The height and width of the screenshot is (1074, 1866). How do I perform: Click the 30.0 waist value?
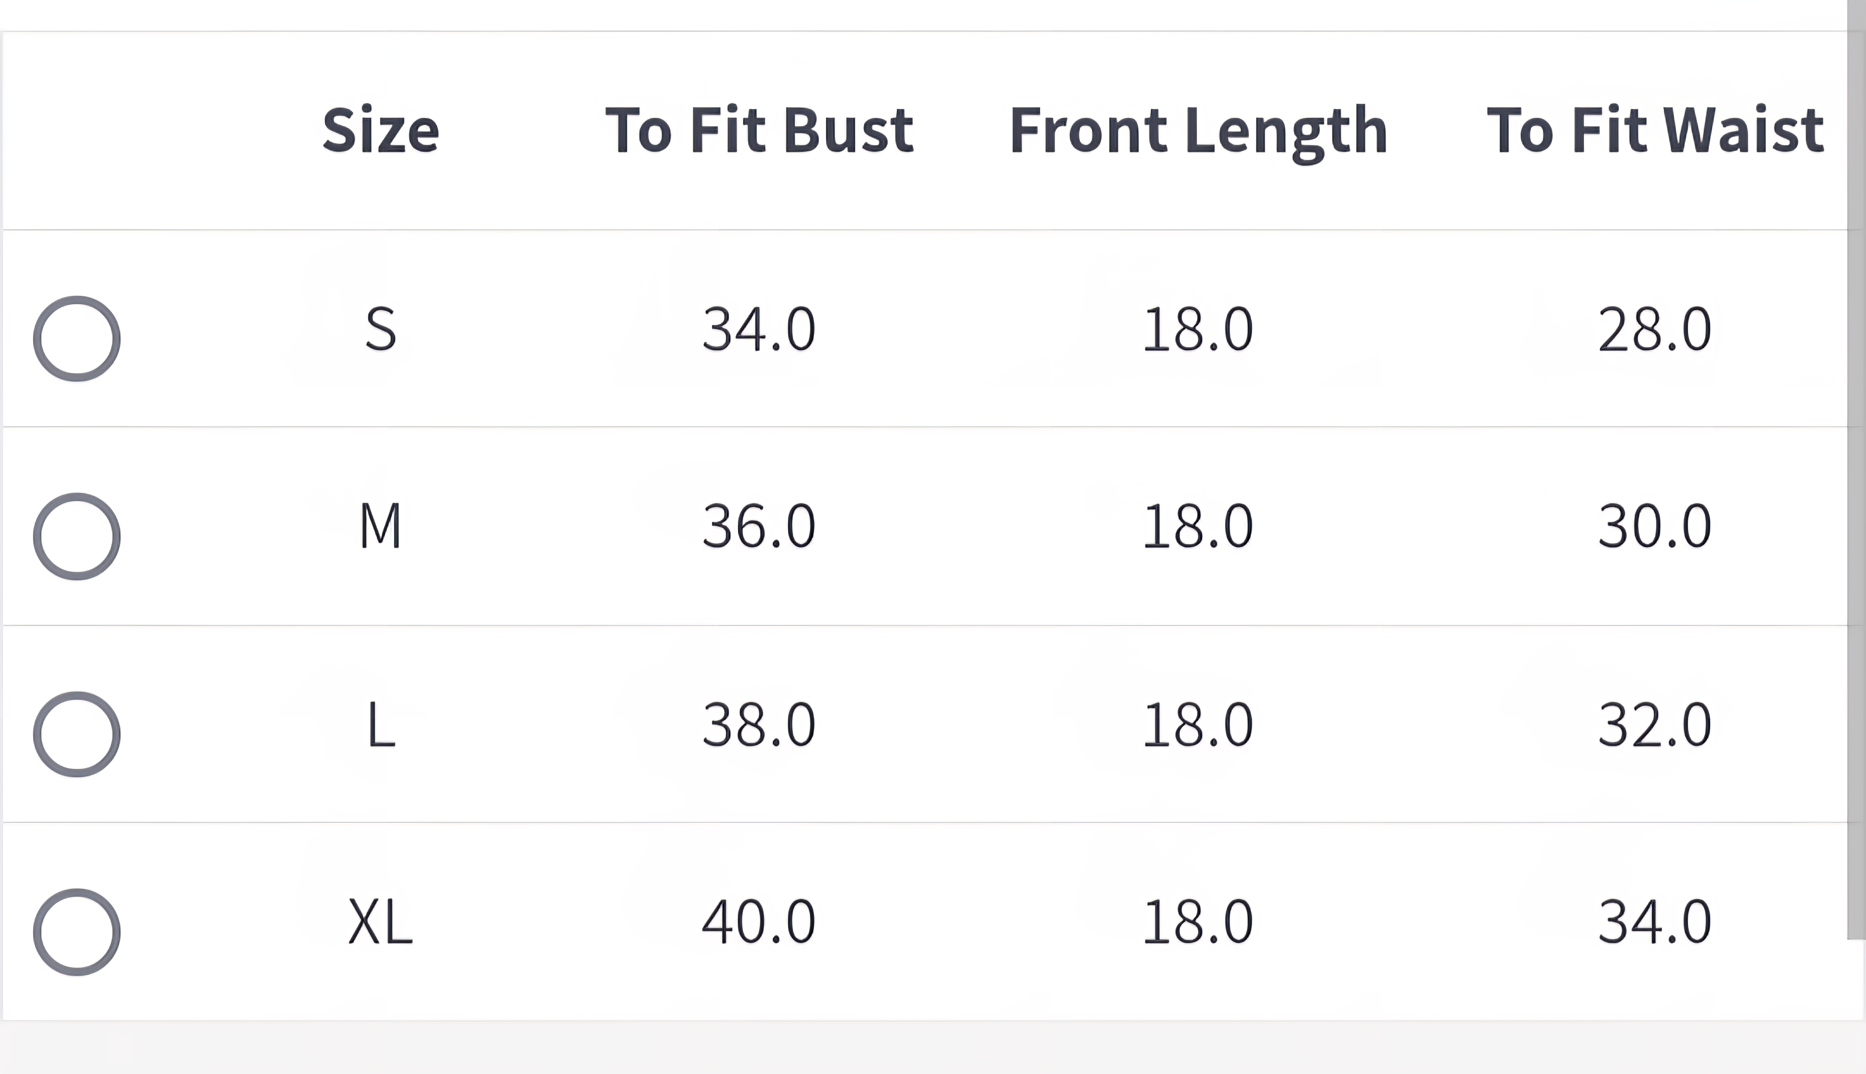click(x=1654, y=526)
